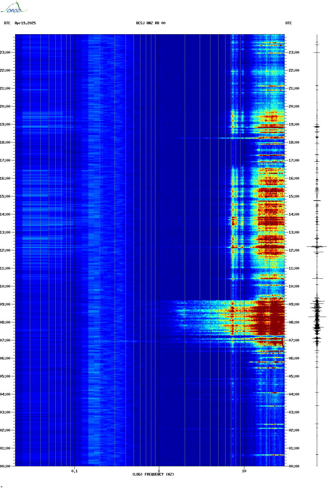Click the left 23:00 time label
This screenshot has height=490, width=330.
point(5,52)
